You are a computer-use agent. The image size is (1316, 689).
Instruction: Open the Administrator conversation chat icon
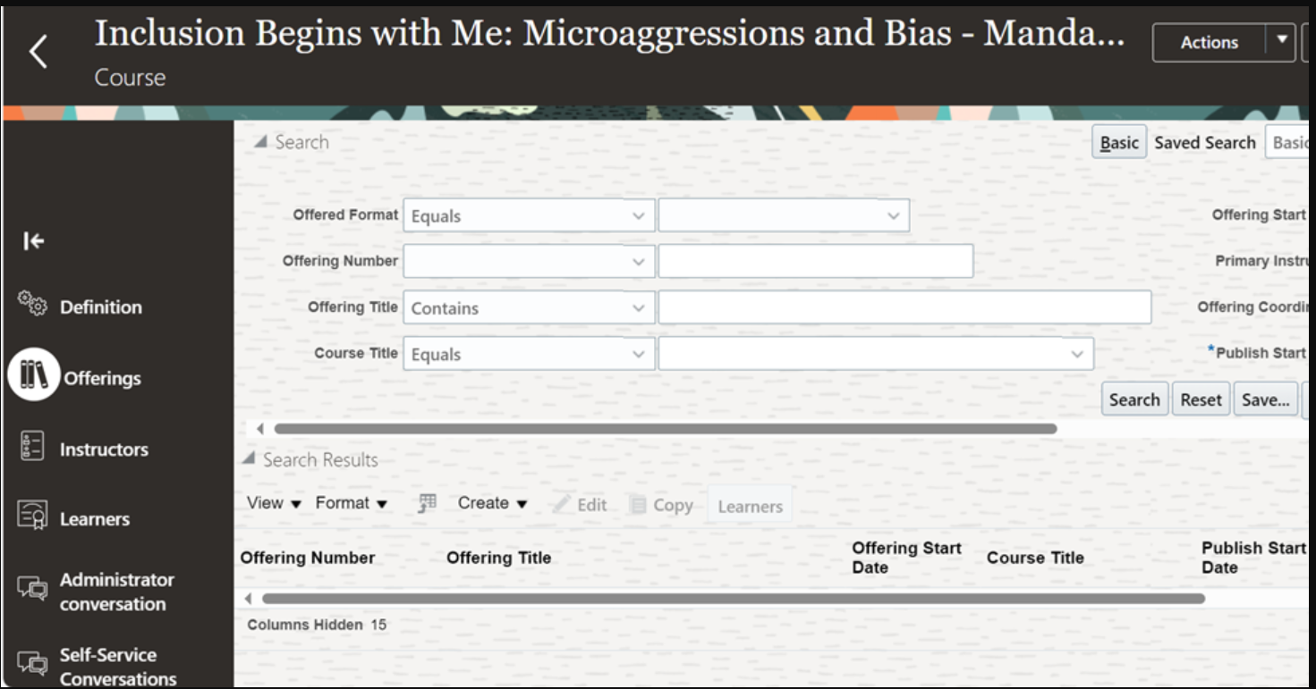32,589
